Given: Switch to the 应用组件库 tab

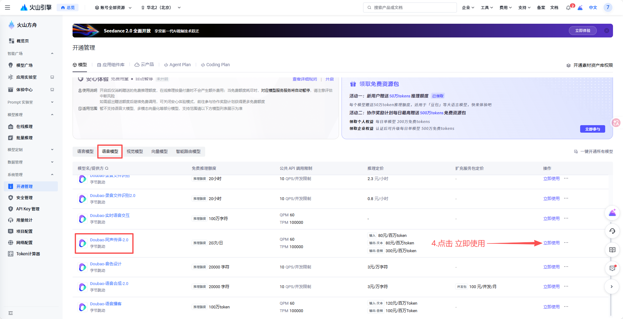Looking at the screenshot, I should 111,65.
